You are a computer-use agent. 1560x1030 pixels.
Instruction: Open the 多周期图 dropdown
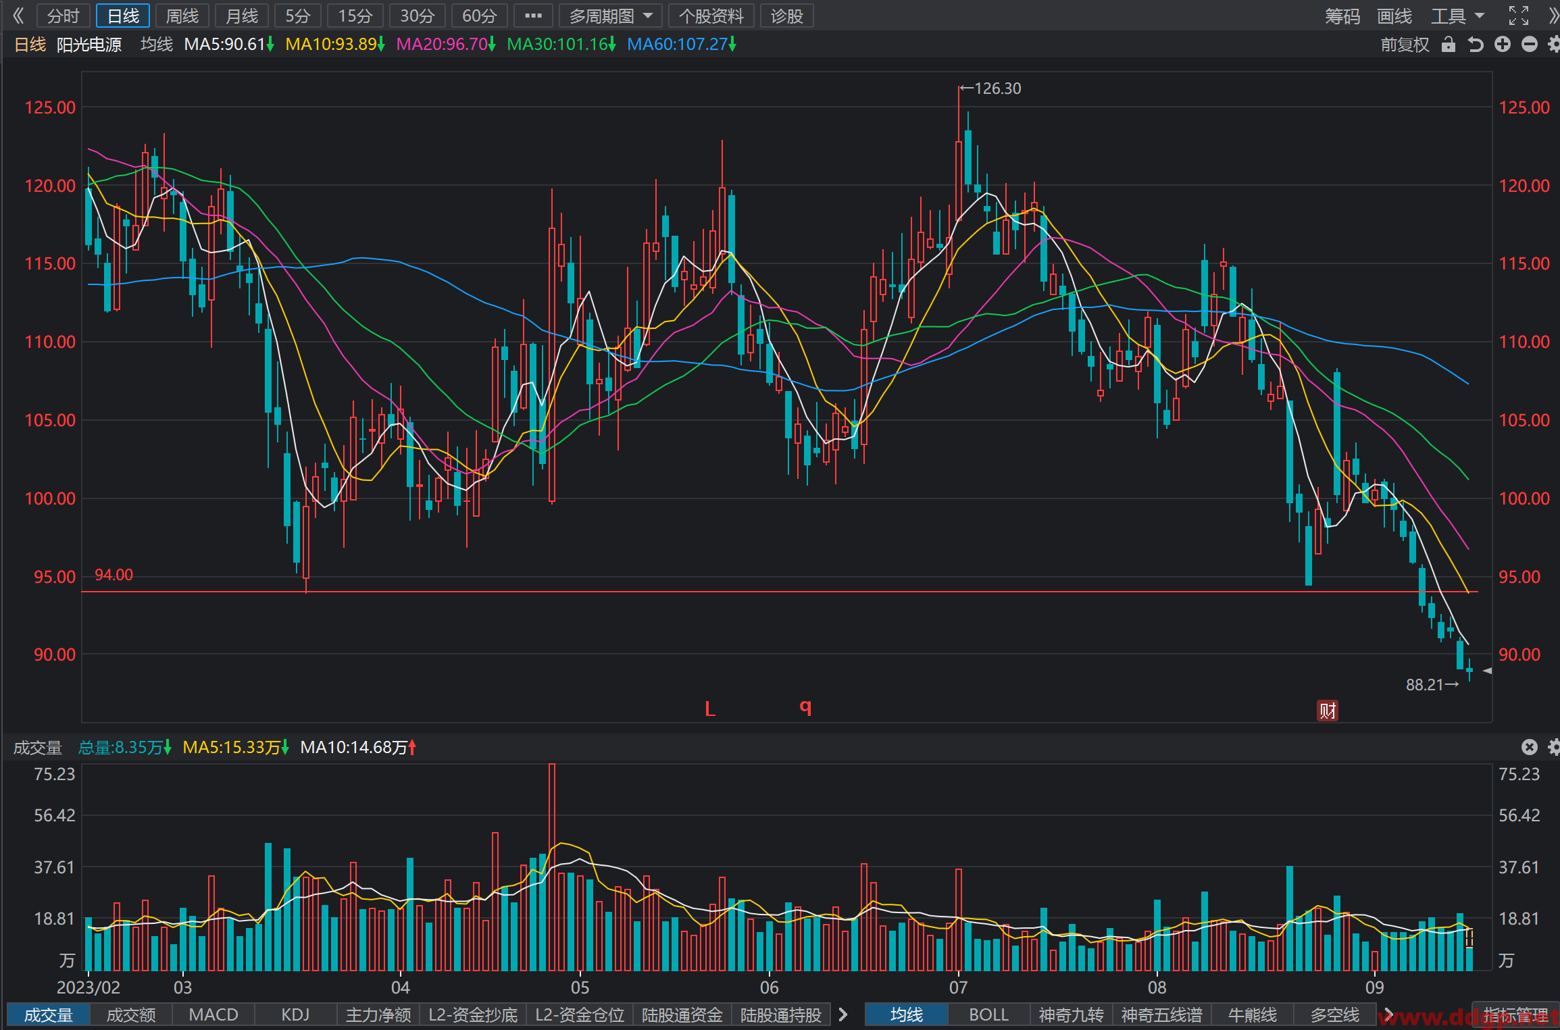click(610, 16)
